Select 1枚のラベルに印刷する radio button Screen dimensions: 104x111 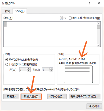pos(7,65)
